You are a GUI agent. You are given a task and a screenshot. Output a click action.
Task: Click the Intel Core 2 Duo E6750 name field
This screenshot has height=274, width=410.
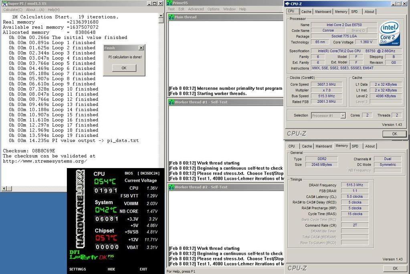[344, 25]
